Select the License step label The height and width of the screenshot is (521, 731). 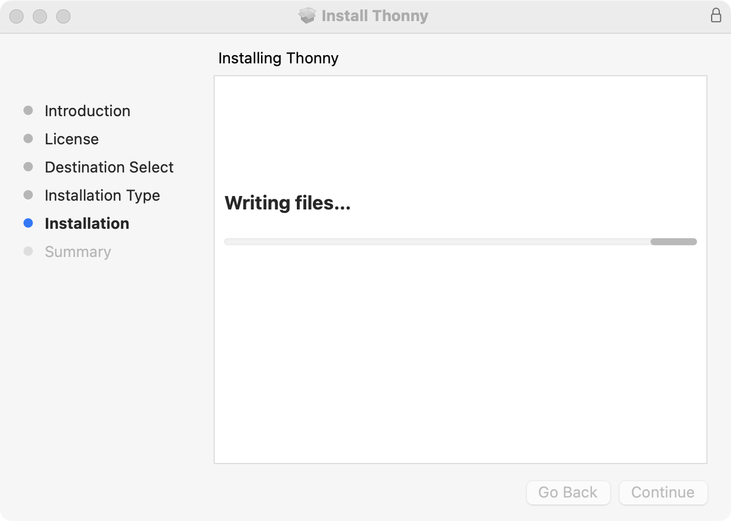[72, 139]
